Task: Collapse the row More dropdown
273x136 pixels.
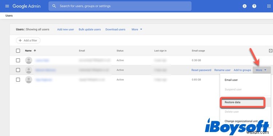Action: (261, 70)
